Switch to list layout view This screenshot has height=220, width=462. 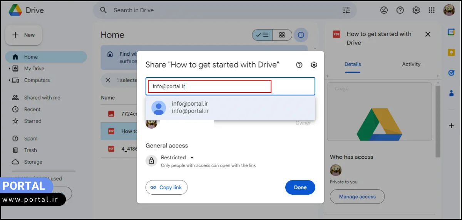click(263, 35)
